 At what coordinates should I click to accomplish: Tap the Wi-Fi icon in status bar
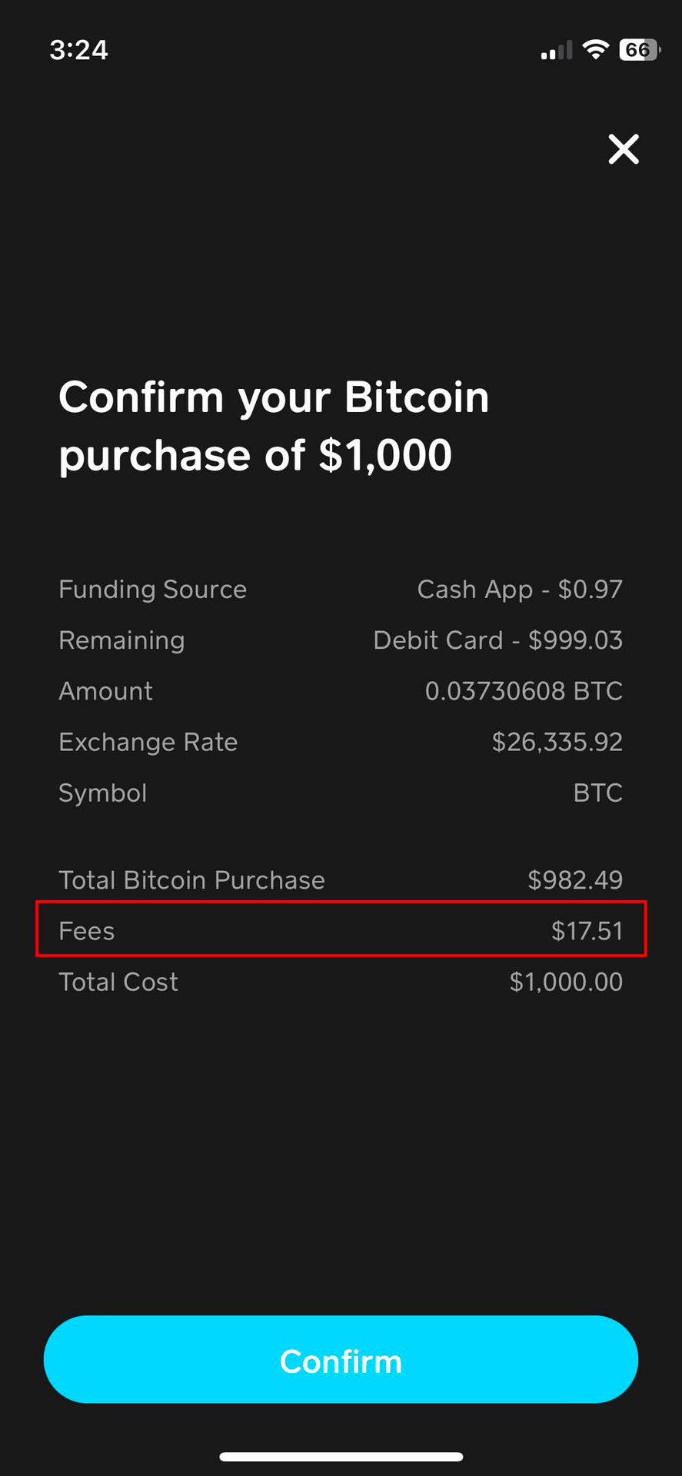click(595, 50)
